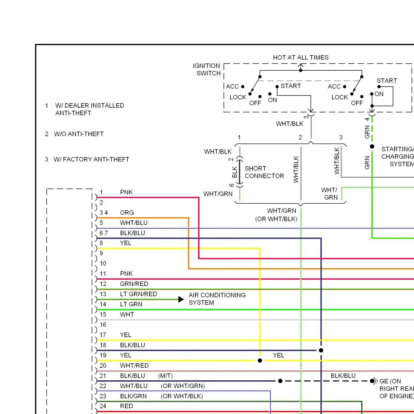Click pin 8 'YEL' wire label
Screen dimensions: 414x414
(x=126, y=243)
